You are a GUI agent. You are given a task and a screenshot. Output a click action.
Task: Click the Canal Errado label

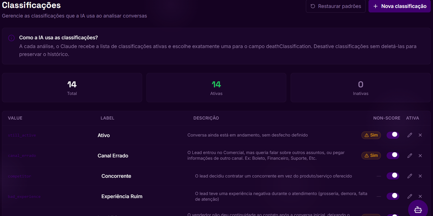(113, 156)
